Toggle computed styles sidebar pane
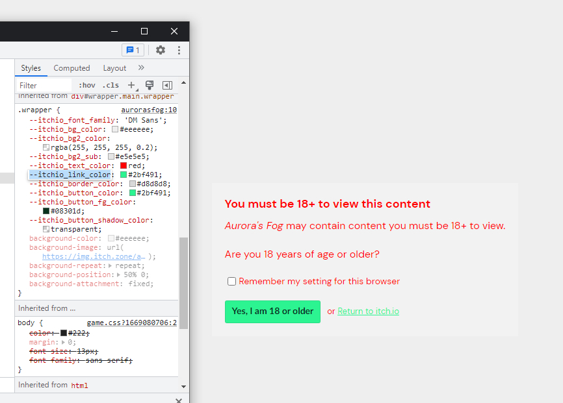563x403 pixels. point(167,85)
